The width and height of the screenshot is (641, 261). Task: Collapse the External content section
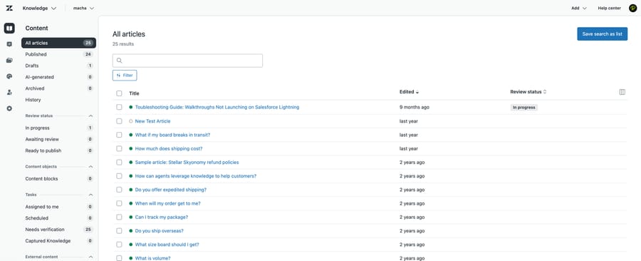(x=90, y=257)
